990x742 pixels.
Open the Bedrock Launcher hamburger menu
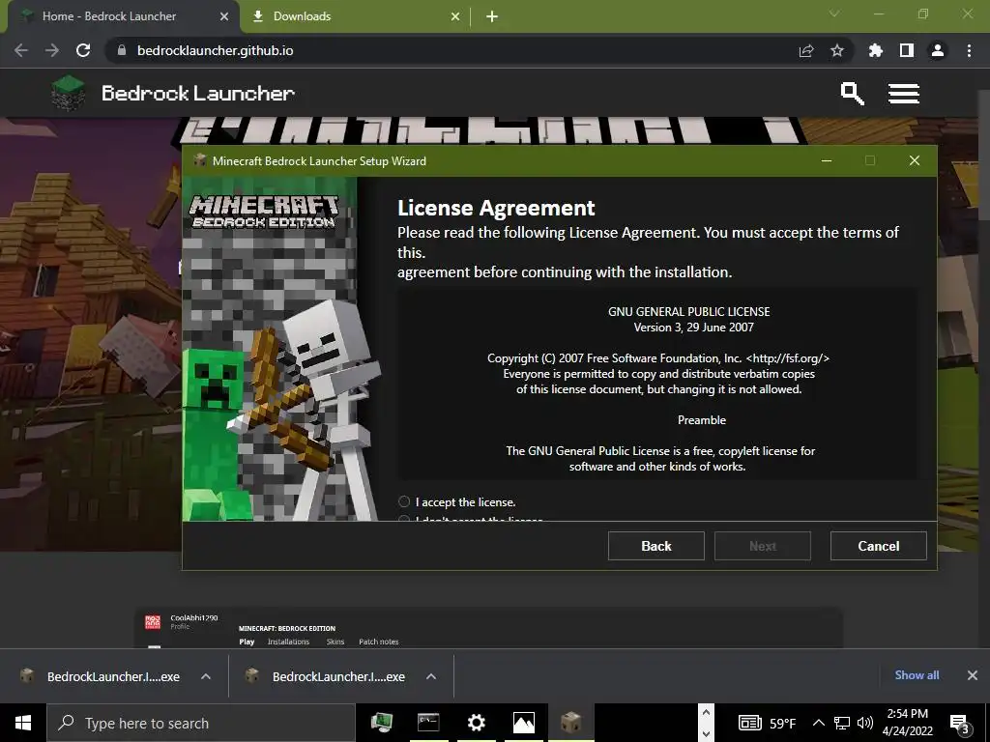click(904, 94)
